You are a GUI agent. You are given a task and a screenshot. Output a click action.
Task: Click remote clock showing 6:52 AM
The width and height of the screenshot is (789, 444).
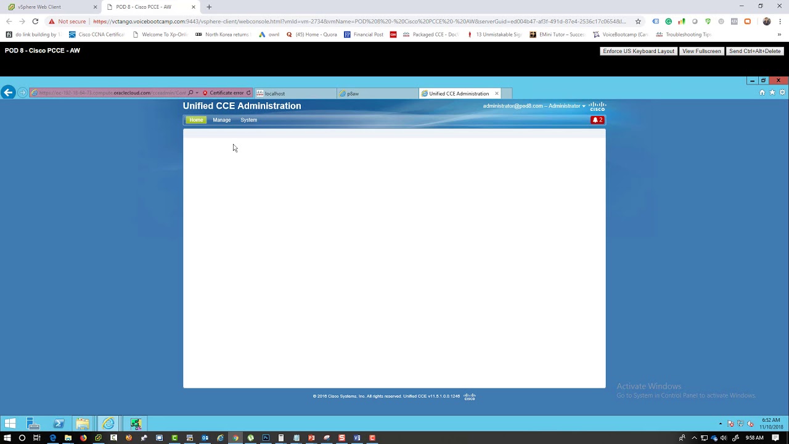point(771,423)
